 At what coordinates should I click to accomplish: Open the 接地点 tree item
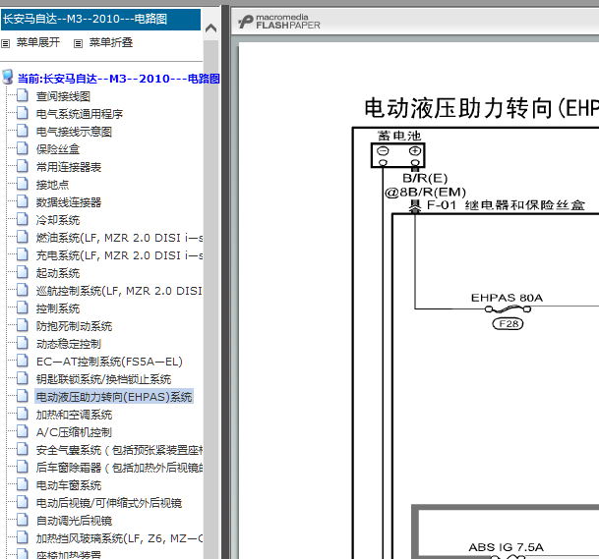coord(52,185)
